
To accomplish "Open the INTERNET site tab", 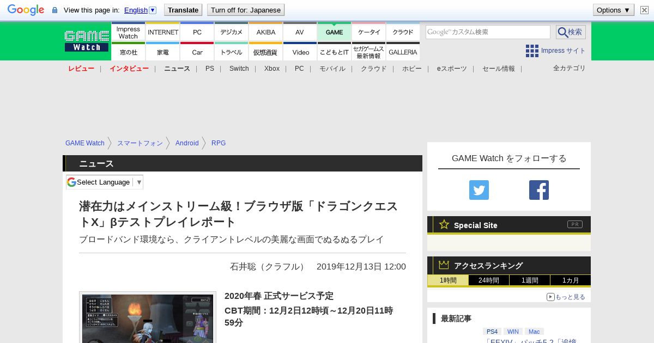I will point(163,32).
